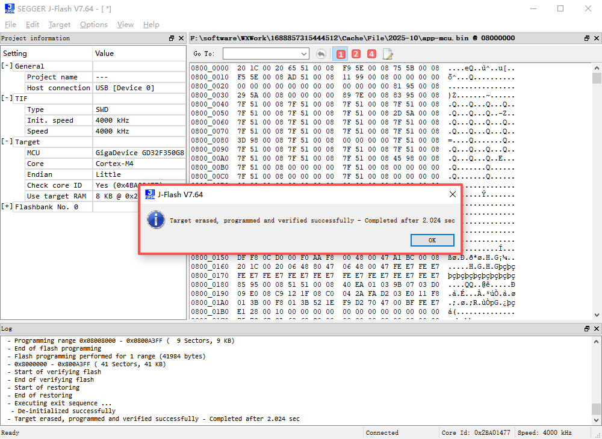Click the Log scroll up arrow
The height and width of the screenshot is (439, 602).
click(x=597, y=341)
